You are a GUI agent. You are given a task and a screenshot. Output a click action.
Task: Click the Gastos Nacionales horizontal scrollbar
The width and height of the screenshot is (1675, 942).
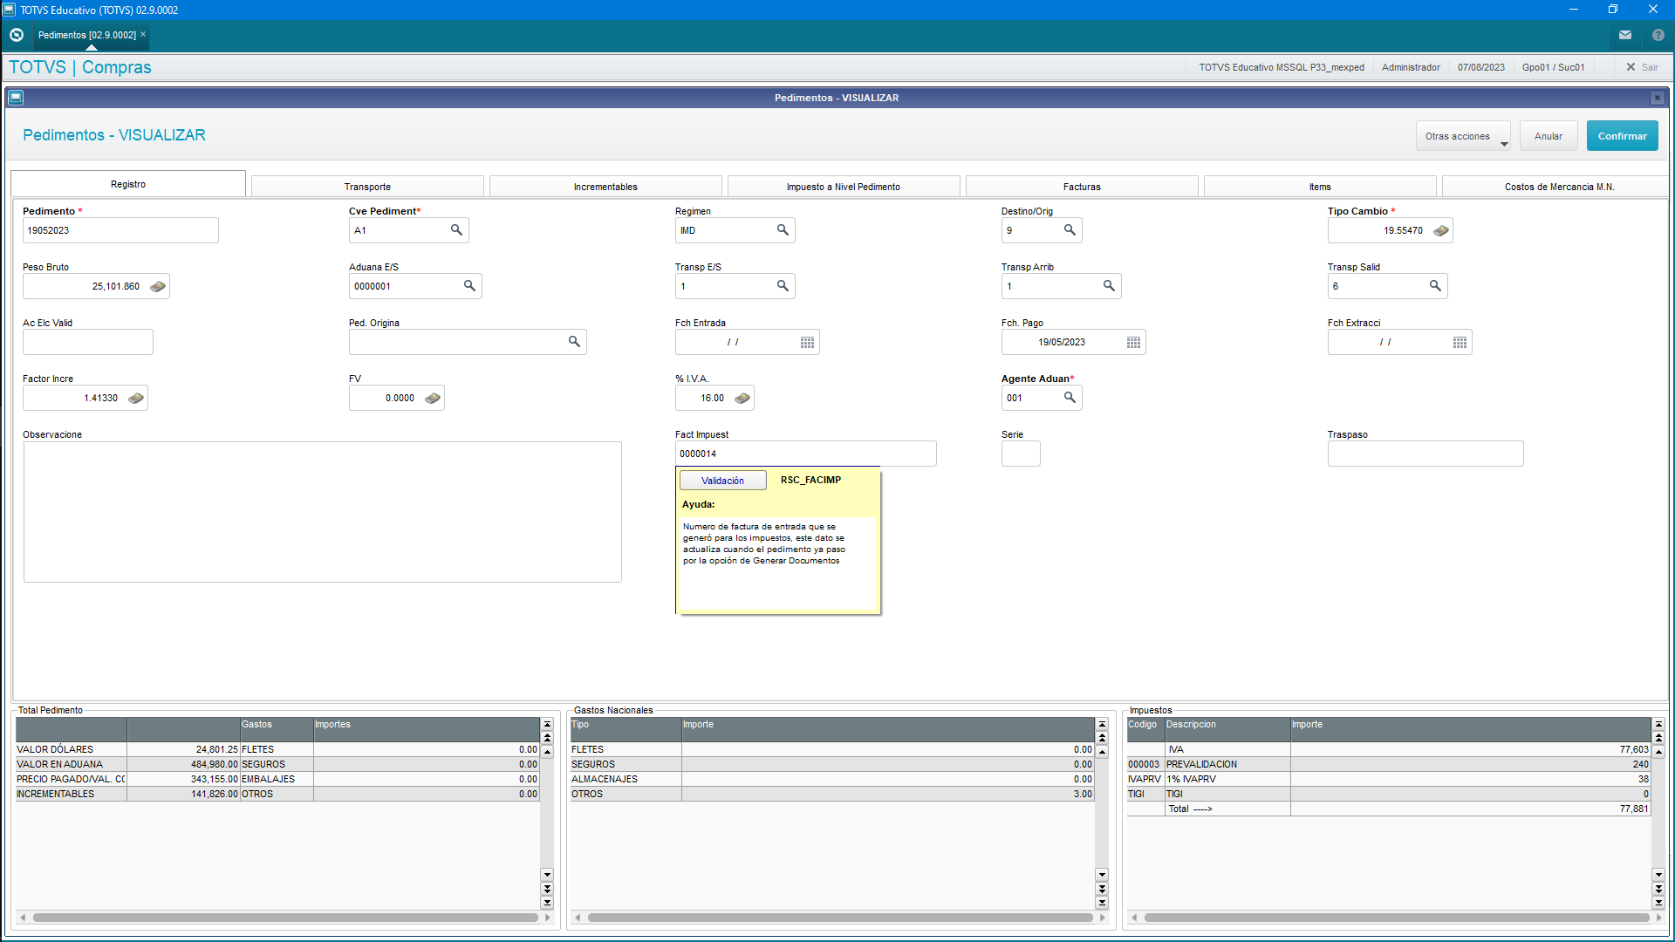click(840, 918)
